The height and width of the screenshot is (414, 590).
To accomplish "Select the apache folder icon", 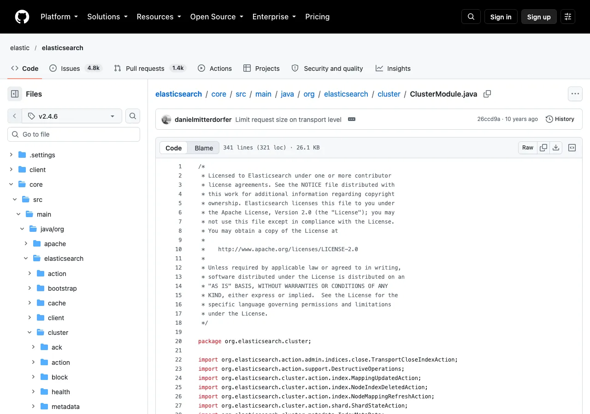I will pyautogui.click(x=37, y=244).
